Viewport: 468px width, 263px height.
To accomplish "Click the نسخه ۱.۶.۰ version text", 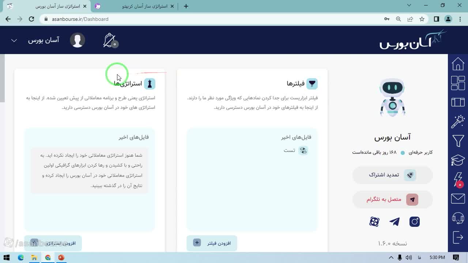I will 392,243.
